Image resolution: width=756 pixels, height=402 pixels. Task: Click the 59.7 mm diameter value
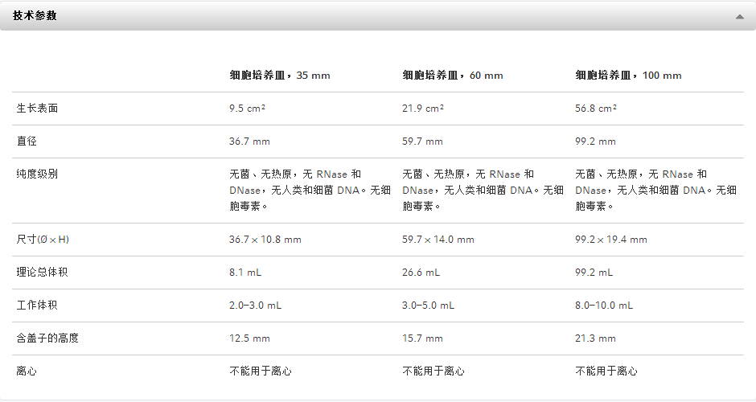coord(422,142)
